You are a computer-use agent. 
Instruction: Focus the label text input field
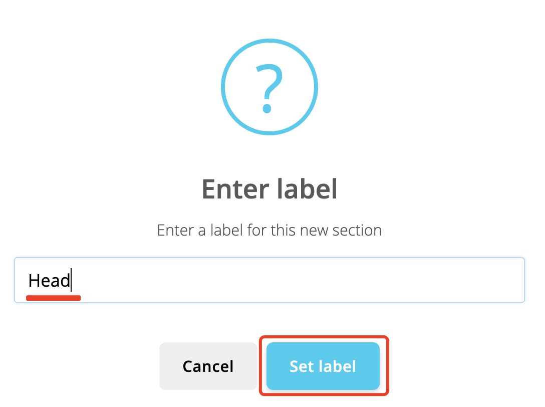269,280
